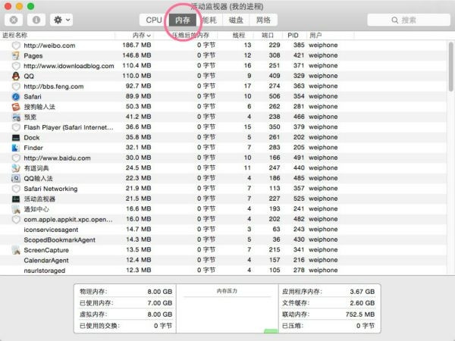The height and width of the screenshot is (341, 455).
Task: Switch to the CPU tab
Action: point(154,20)
